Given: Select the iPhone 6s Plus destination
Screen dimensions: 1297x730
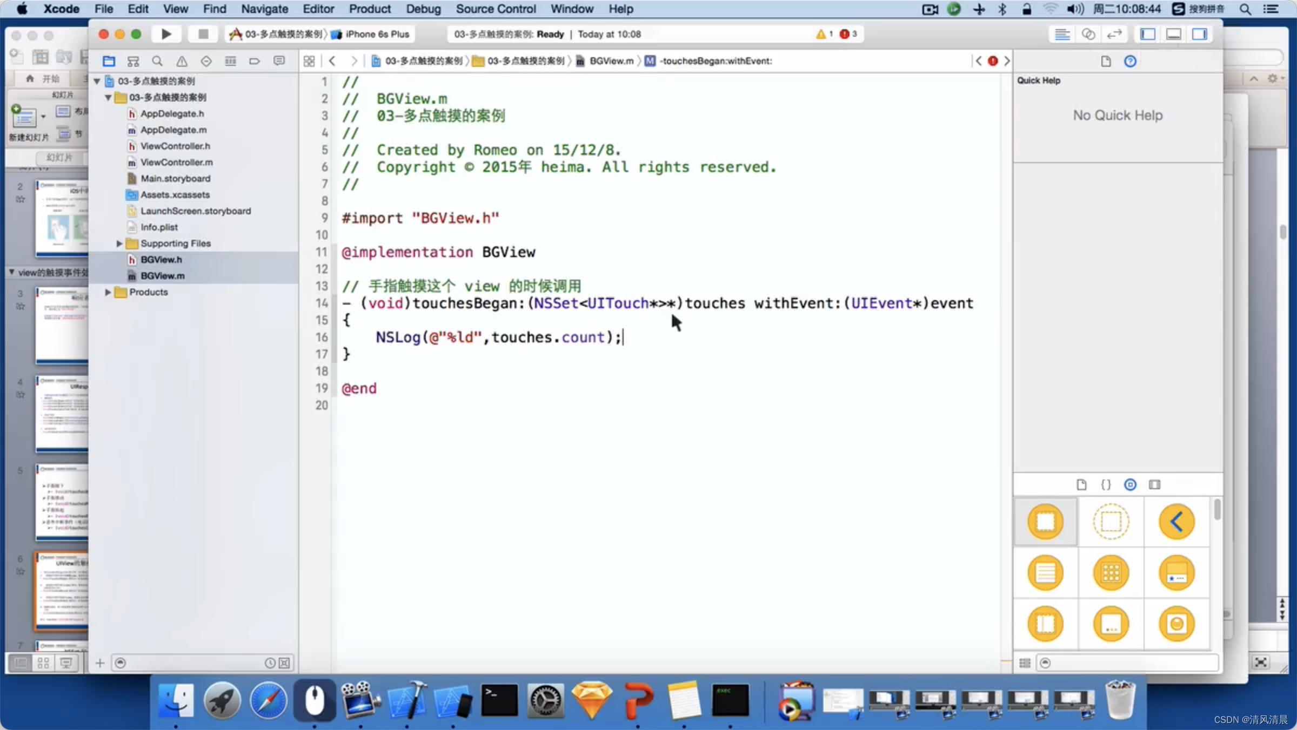Looking at the screenshot, I should pos(377,34).
